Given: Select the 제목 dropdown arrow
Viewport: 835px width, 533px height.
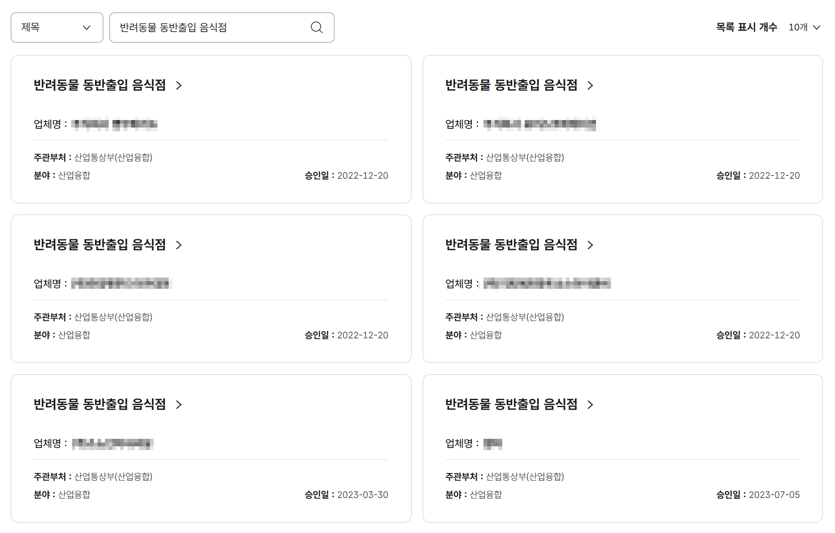Looking at the screenshot, I should (x=87, y=28).
